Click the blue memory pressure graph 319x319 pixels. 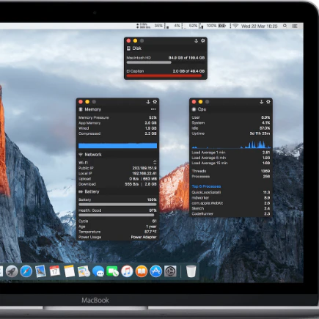pyautogui.click(x=117, y=146)
